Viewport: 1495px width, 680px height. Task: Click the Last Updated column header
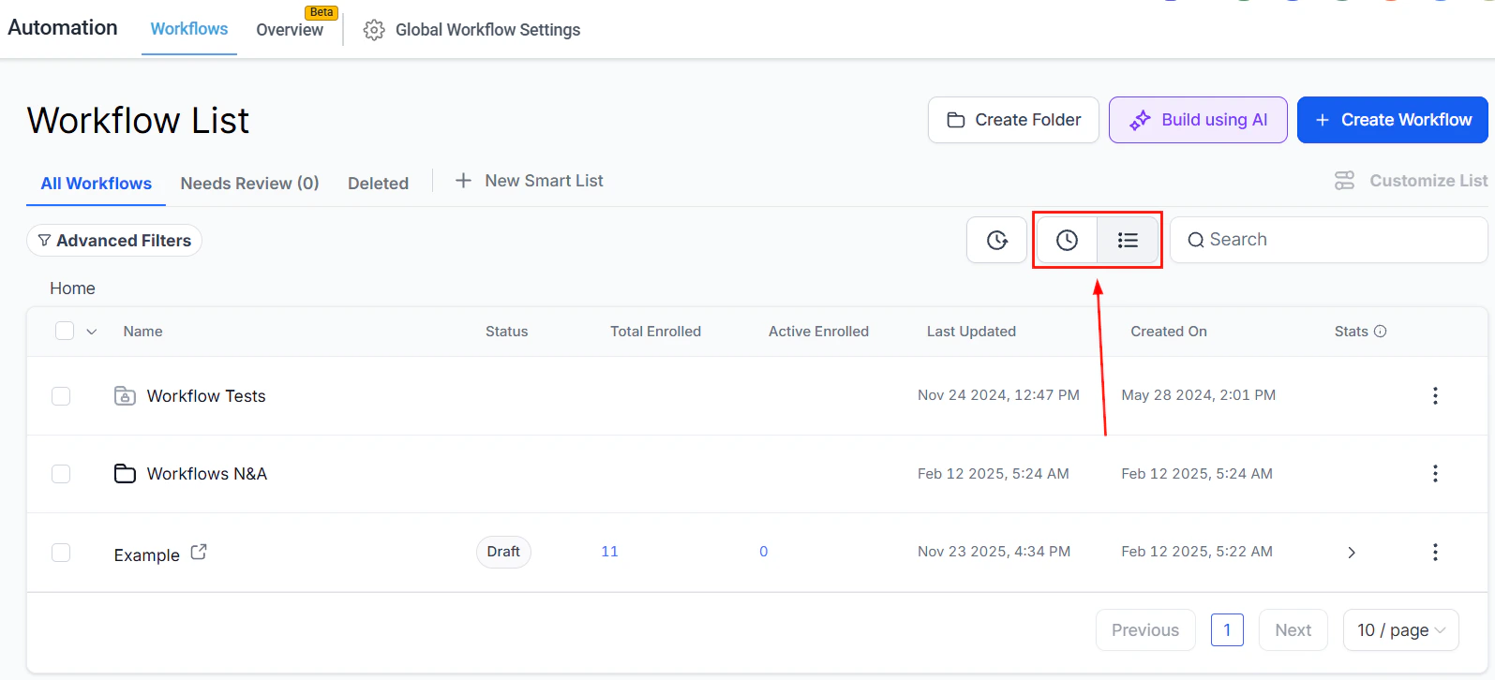point(971,332)
